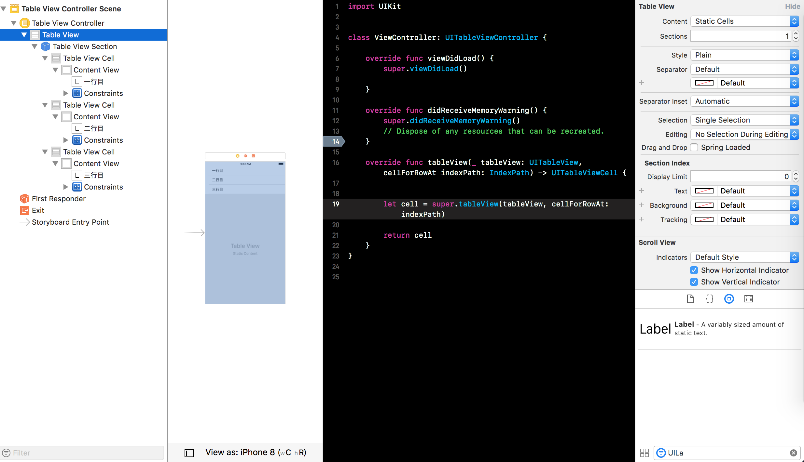Uncheck Show Vertical Indicator
This screenshot has height=462, width=804.
click(694, 282)
